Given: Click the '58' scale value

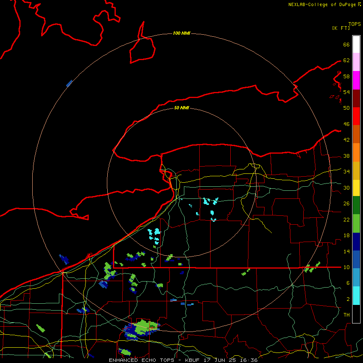Looking at the screenshot, I should pyautogui.click(x=346, y=76).
